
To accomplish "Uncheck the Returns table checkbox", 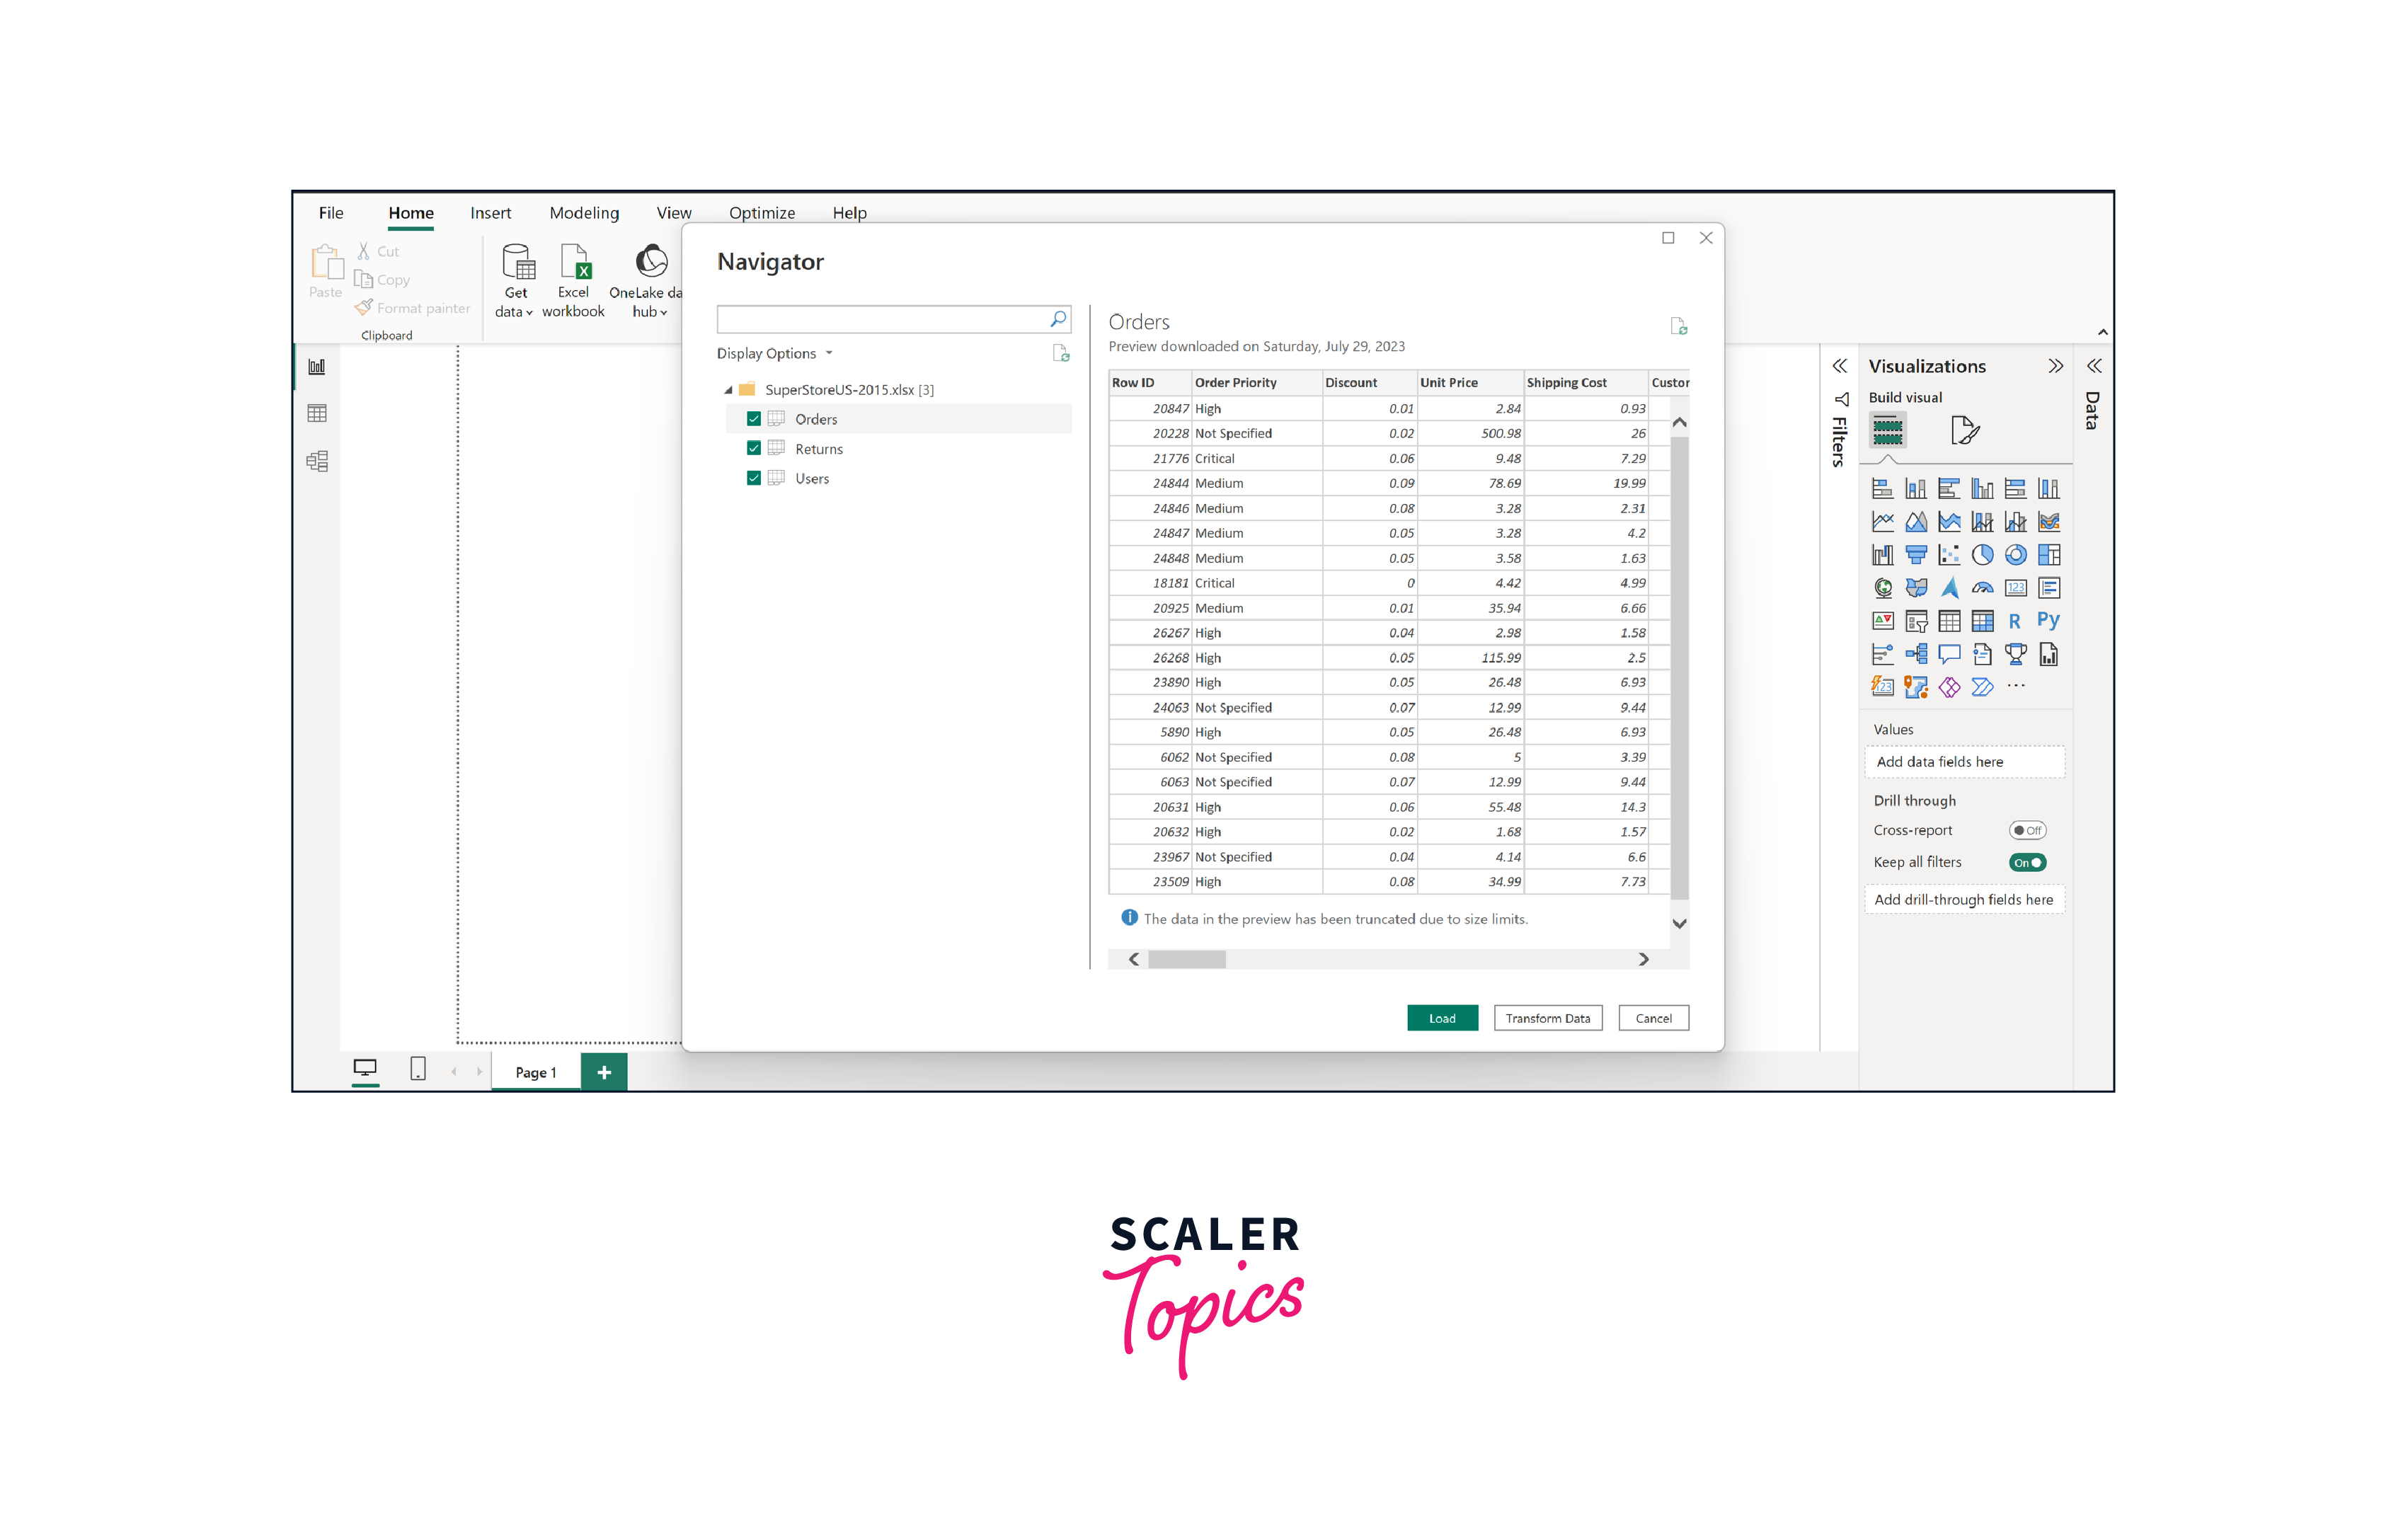I will pyautogui.click(x=754, y=449).
